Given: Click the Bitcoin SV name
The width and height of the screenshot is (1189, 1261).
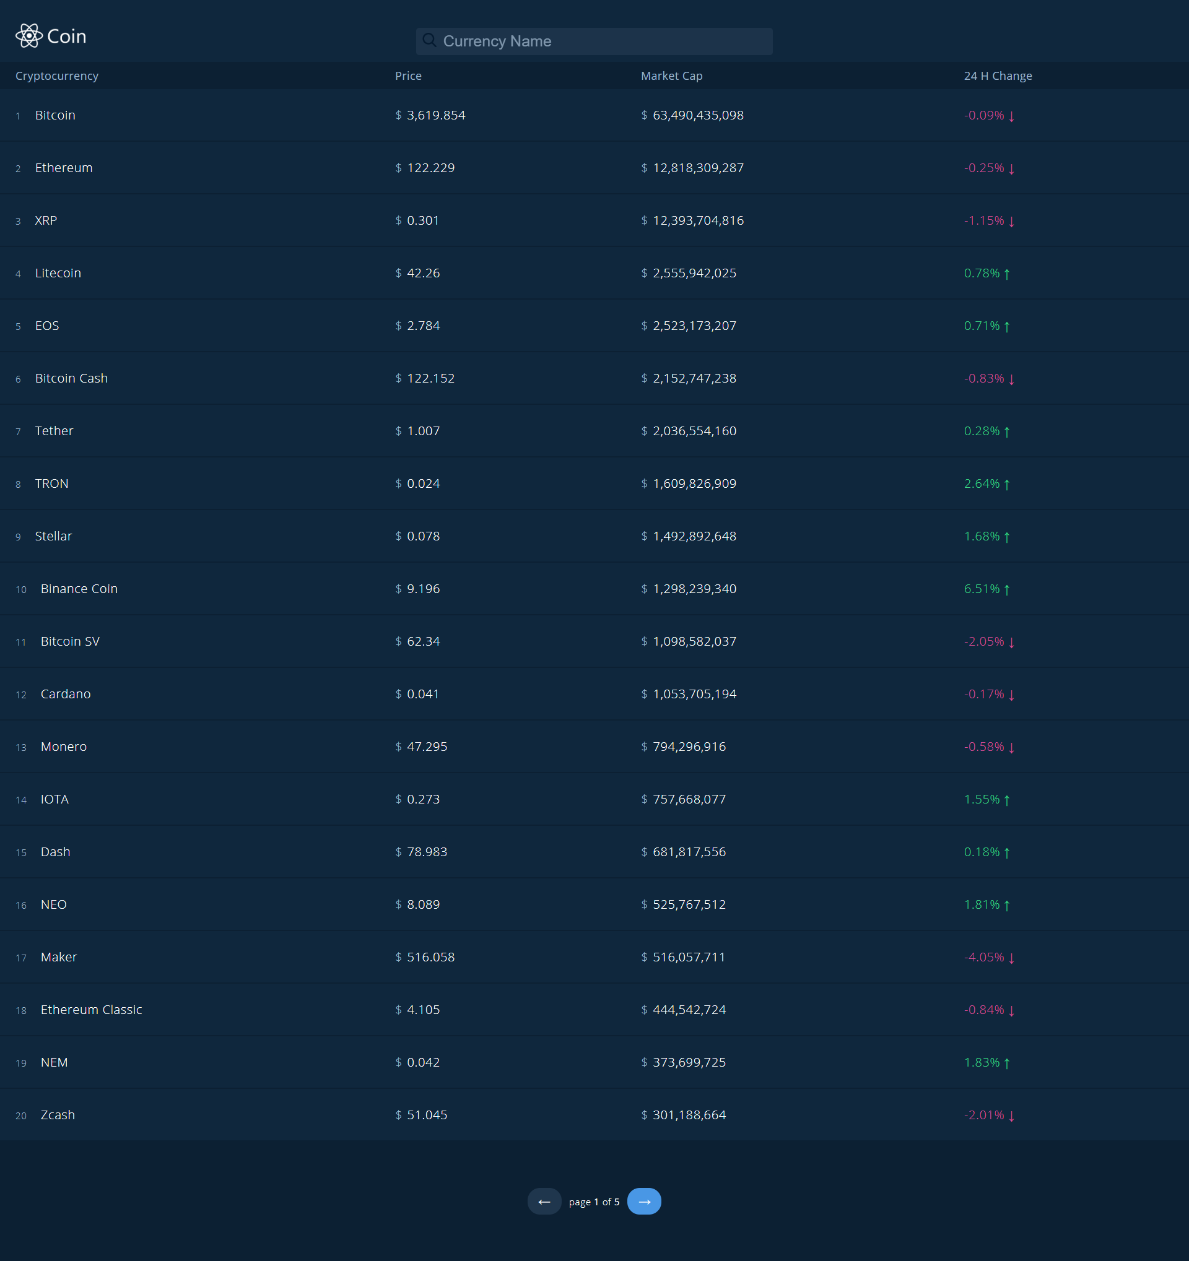Looking at the screenshot, I should tap(70, 641).
